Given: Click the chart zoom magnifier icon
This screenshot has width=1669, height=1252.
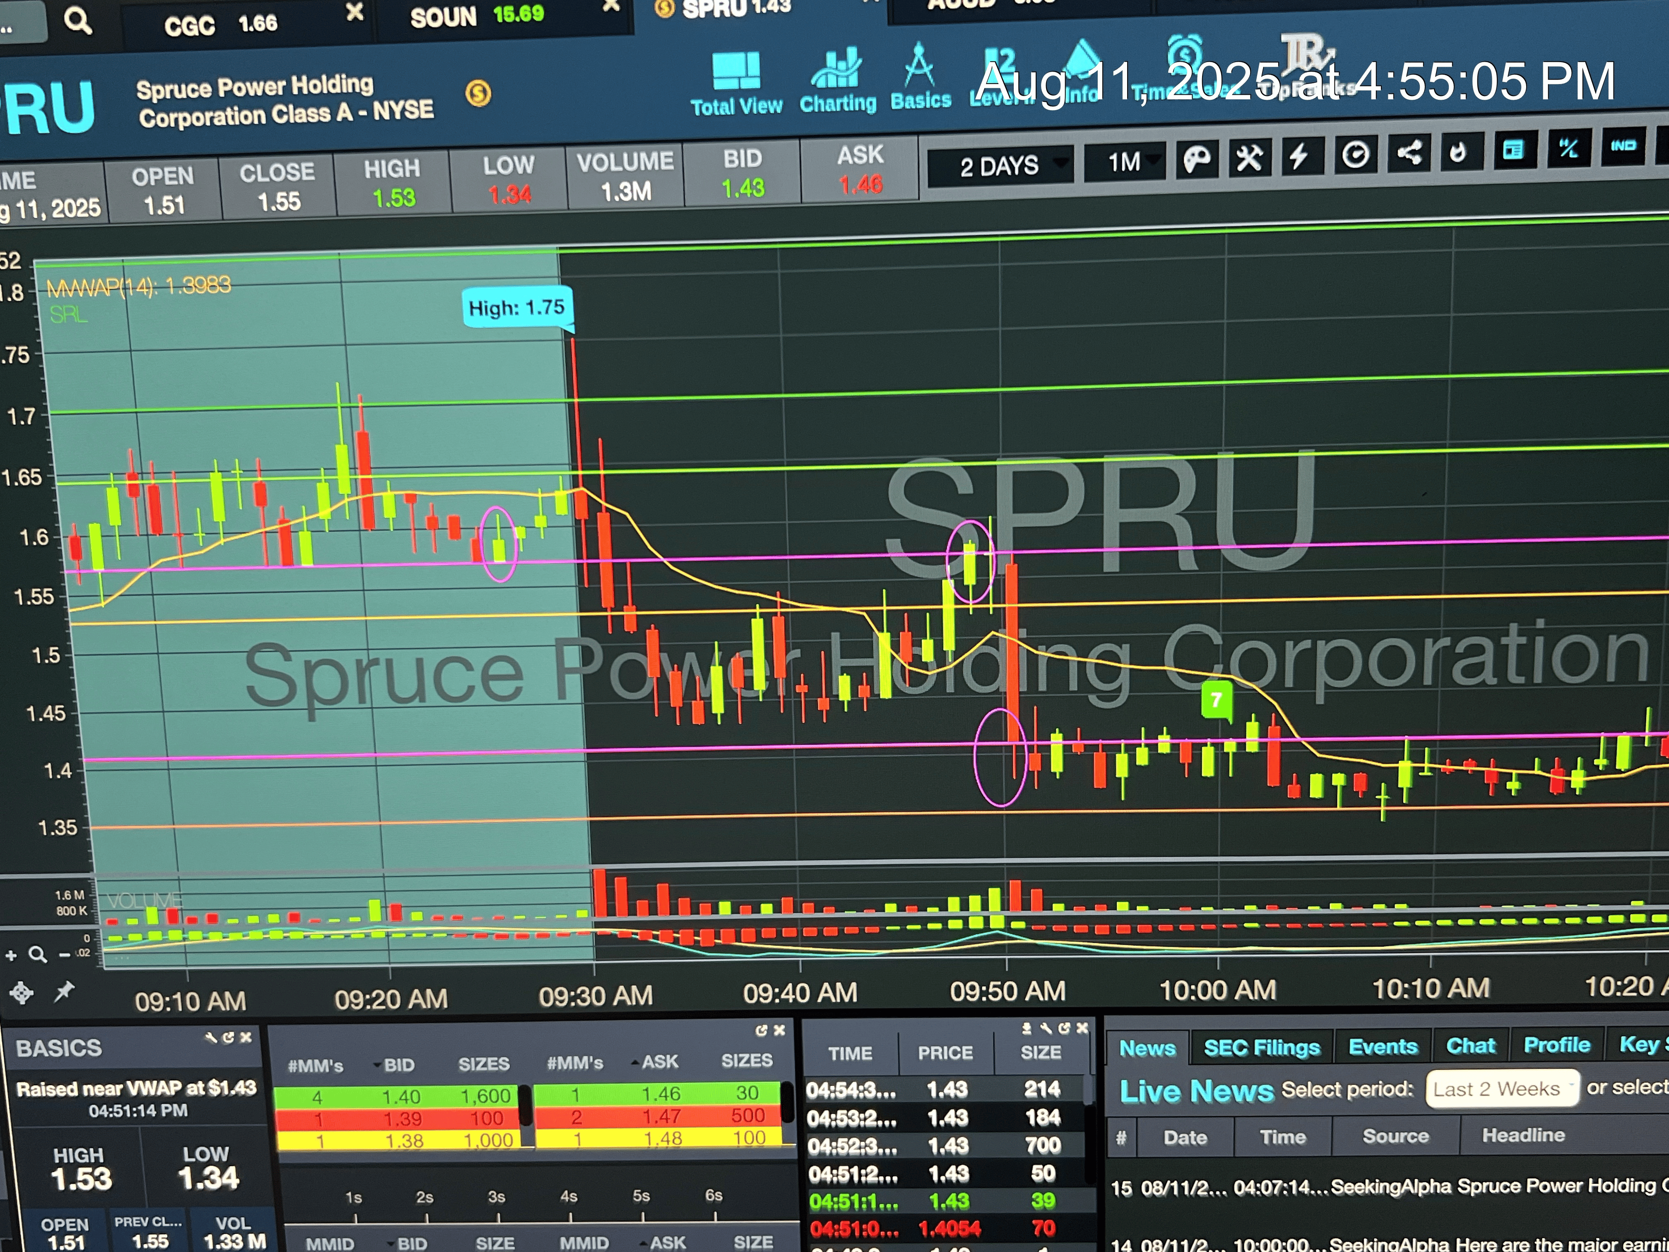Looking at the screenshot, I should (38, 955).
